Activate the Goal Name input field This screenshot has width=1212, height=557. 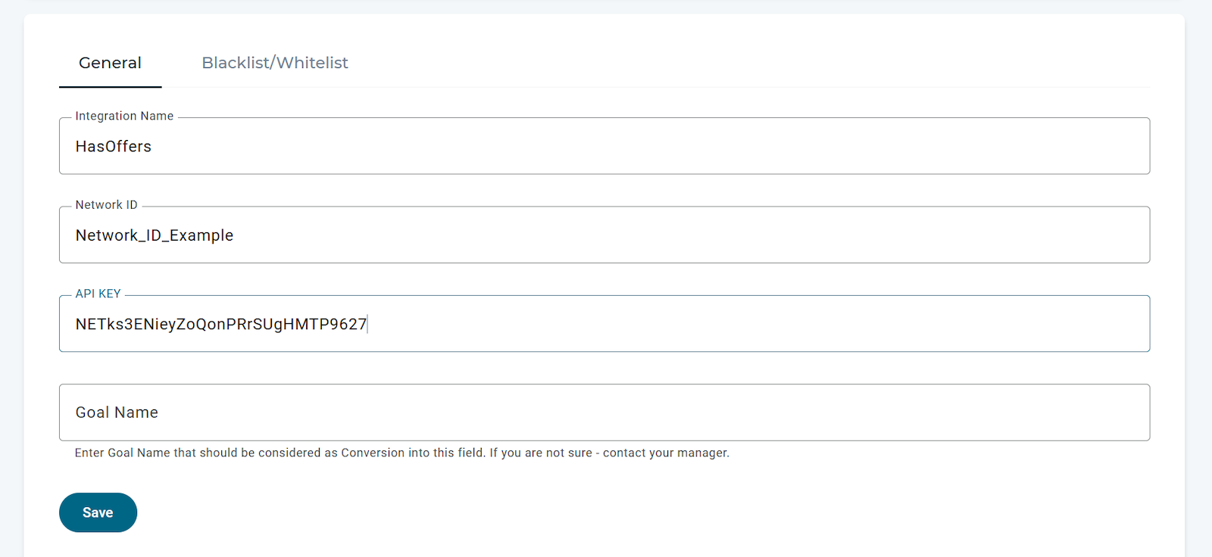pos(604,412)
